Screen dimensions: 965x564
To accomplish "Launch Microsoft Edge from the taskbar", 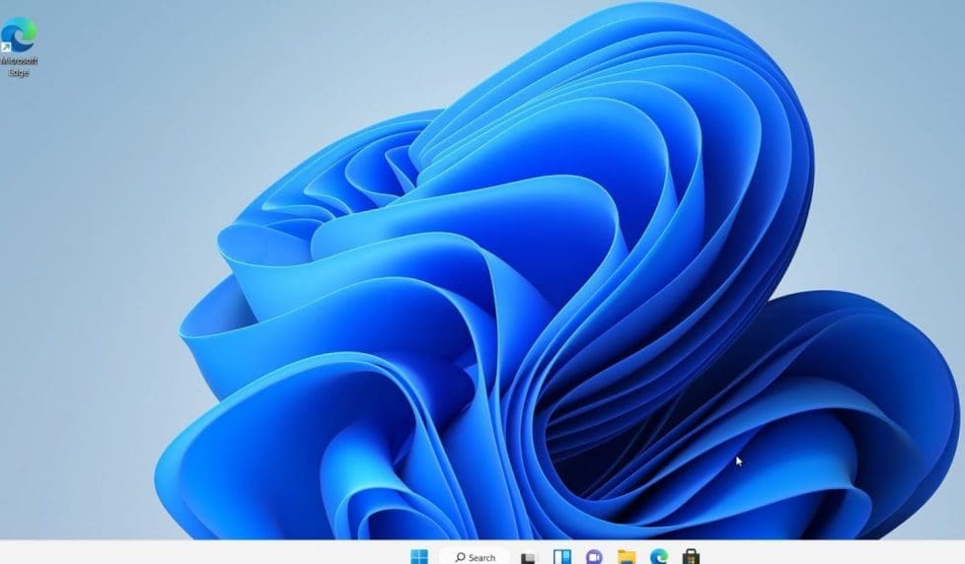I will coord(658,557).
